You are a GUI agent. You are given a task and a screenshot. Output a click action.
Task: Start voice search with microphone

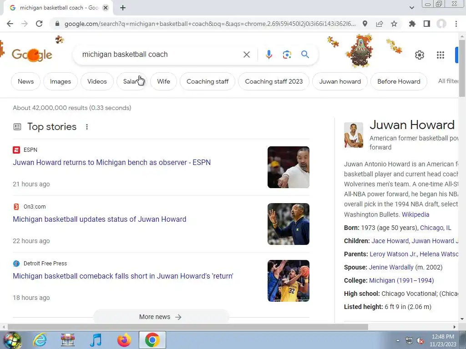268,55
